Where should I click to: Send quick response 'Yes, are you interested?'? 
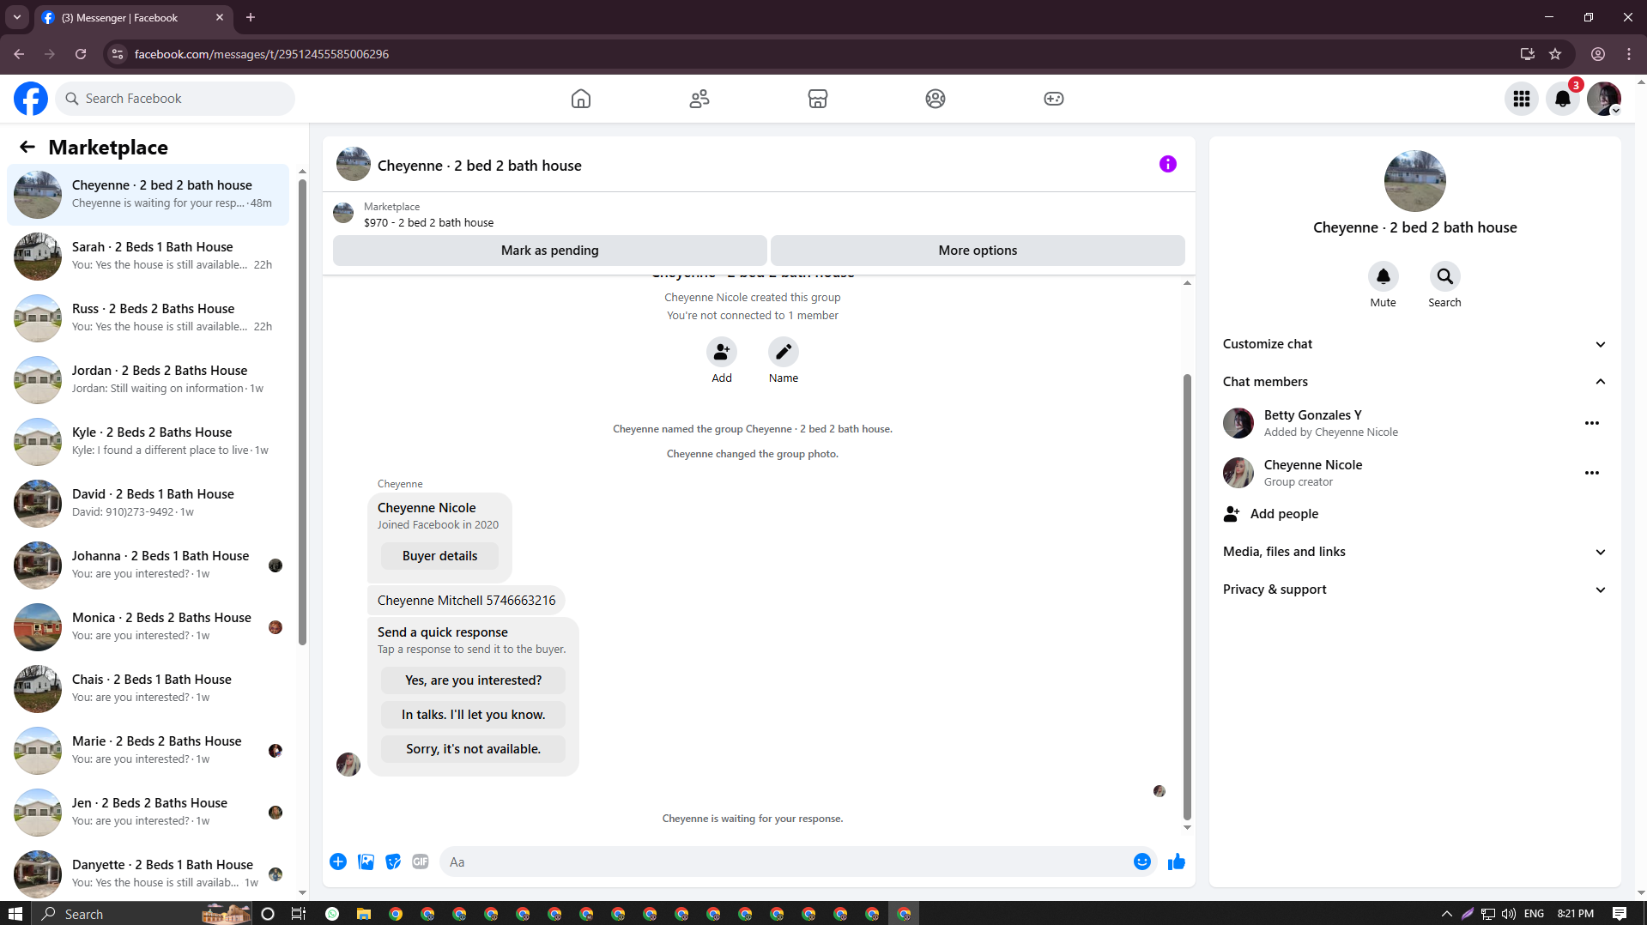coord(474,680)
